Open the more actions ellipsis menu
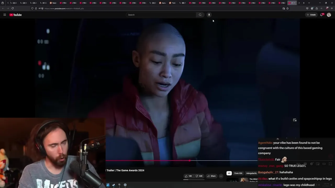 (x=221, y=176)
